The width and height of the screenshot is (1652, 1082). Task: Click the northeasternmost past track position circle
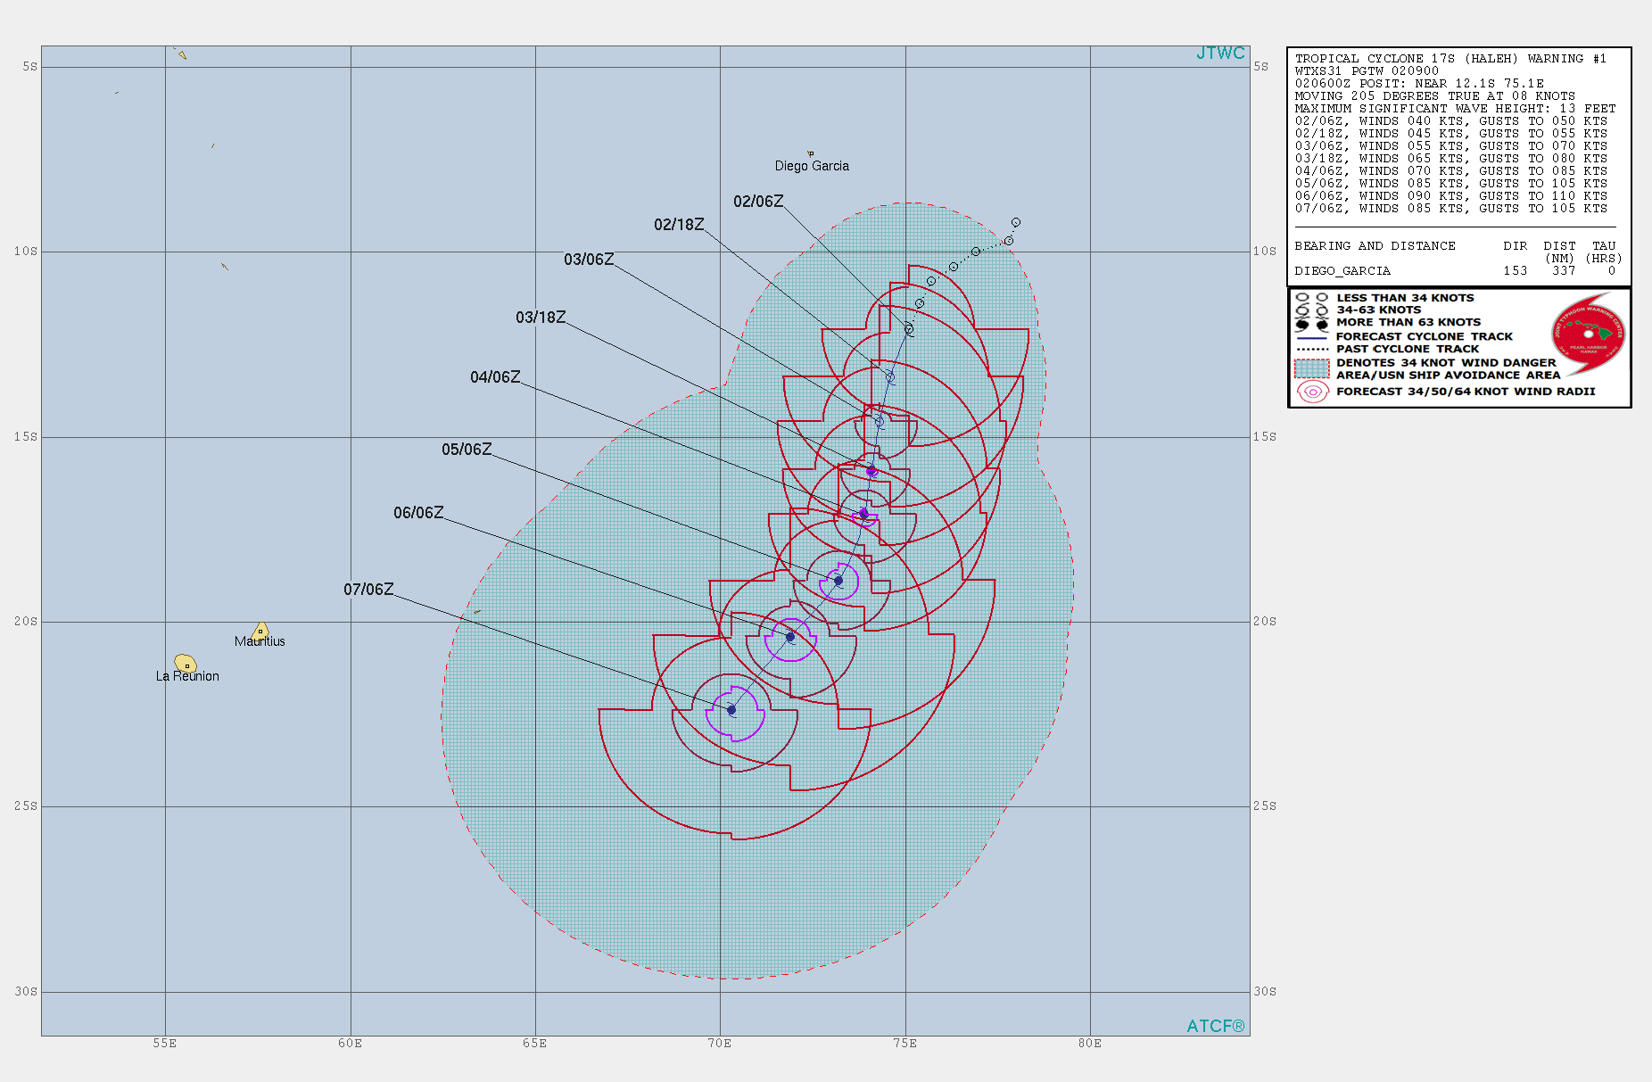point(1016,223)
